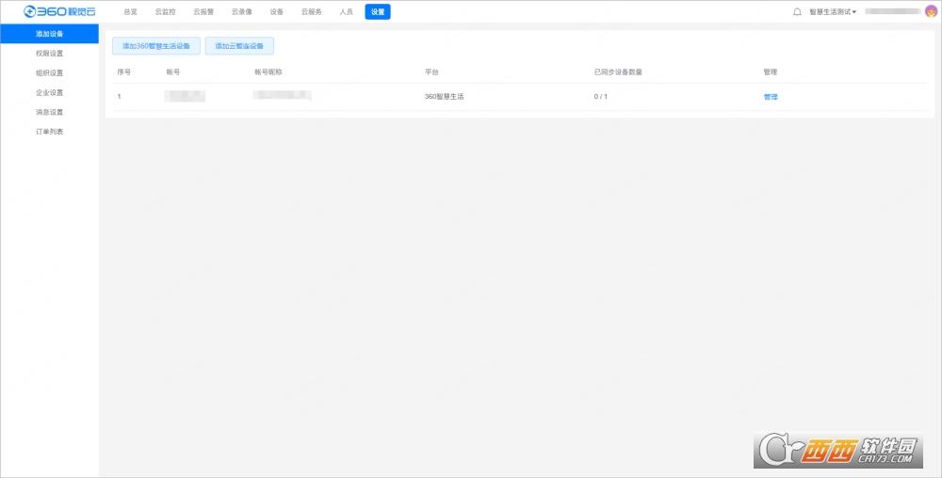The image size is (942, 478).
Task: Select the 设备 top navigation tab
Action: [x=276, y=11]
